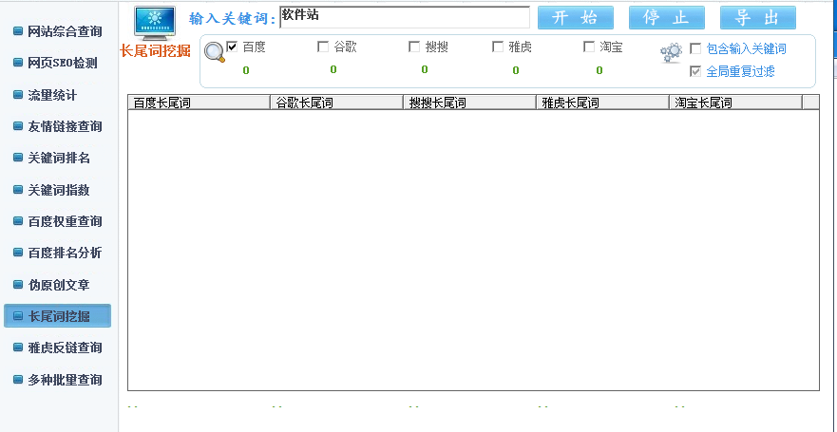Viewport: 837px width, 432px height.
Task: Click the monitor icon above 长尾词挖掘
Action: (x=154, y=22)
